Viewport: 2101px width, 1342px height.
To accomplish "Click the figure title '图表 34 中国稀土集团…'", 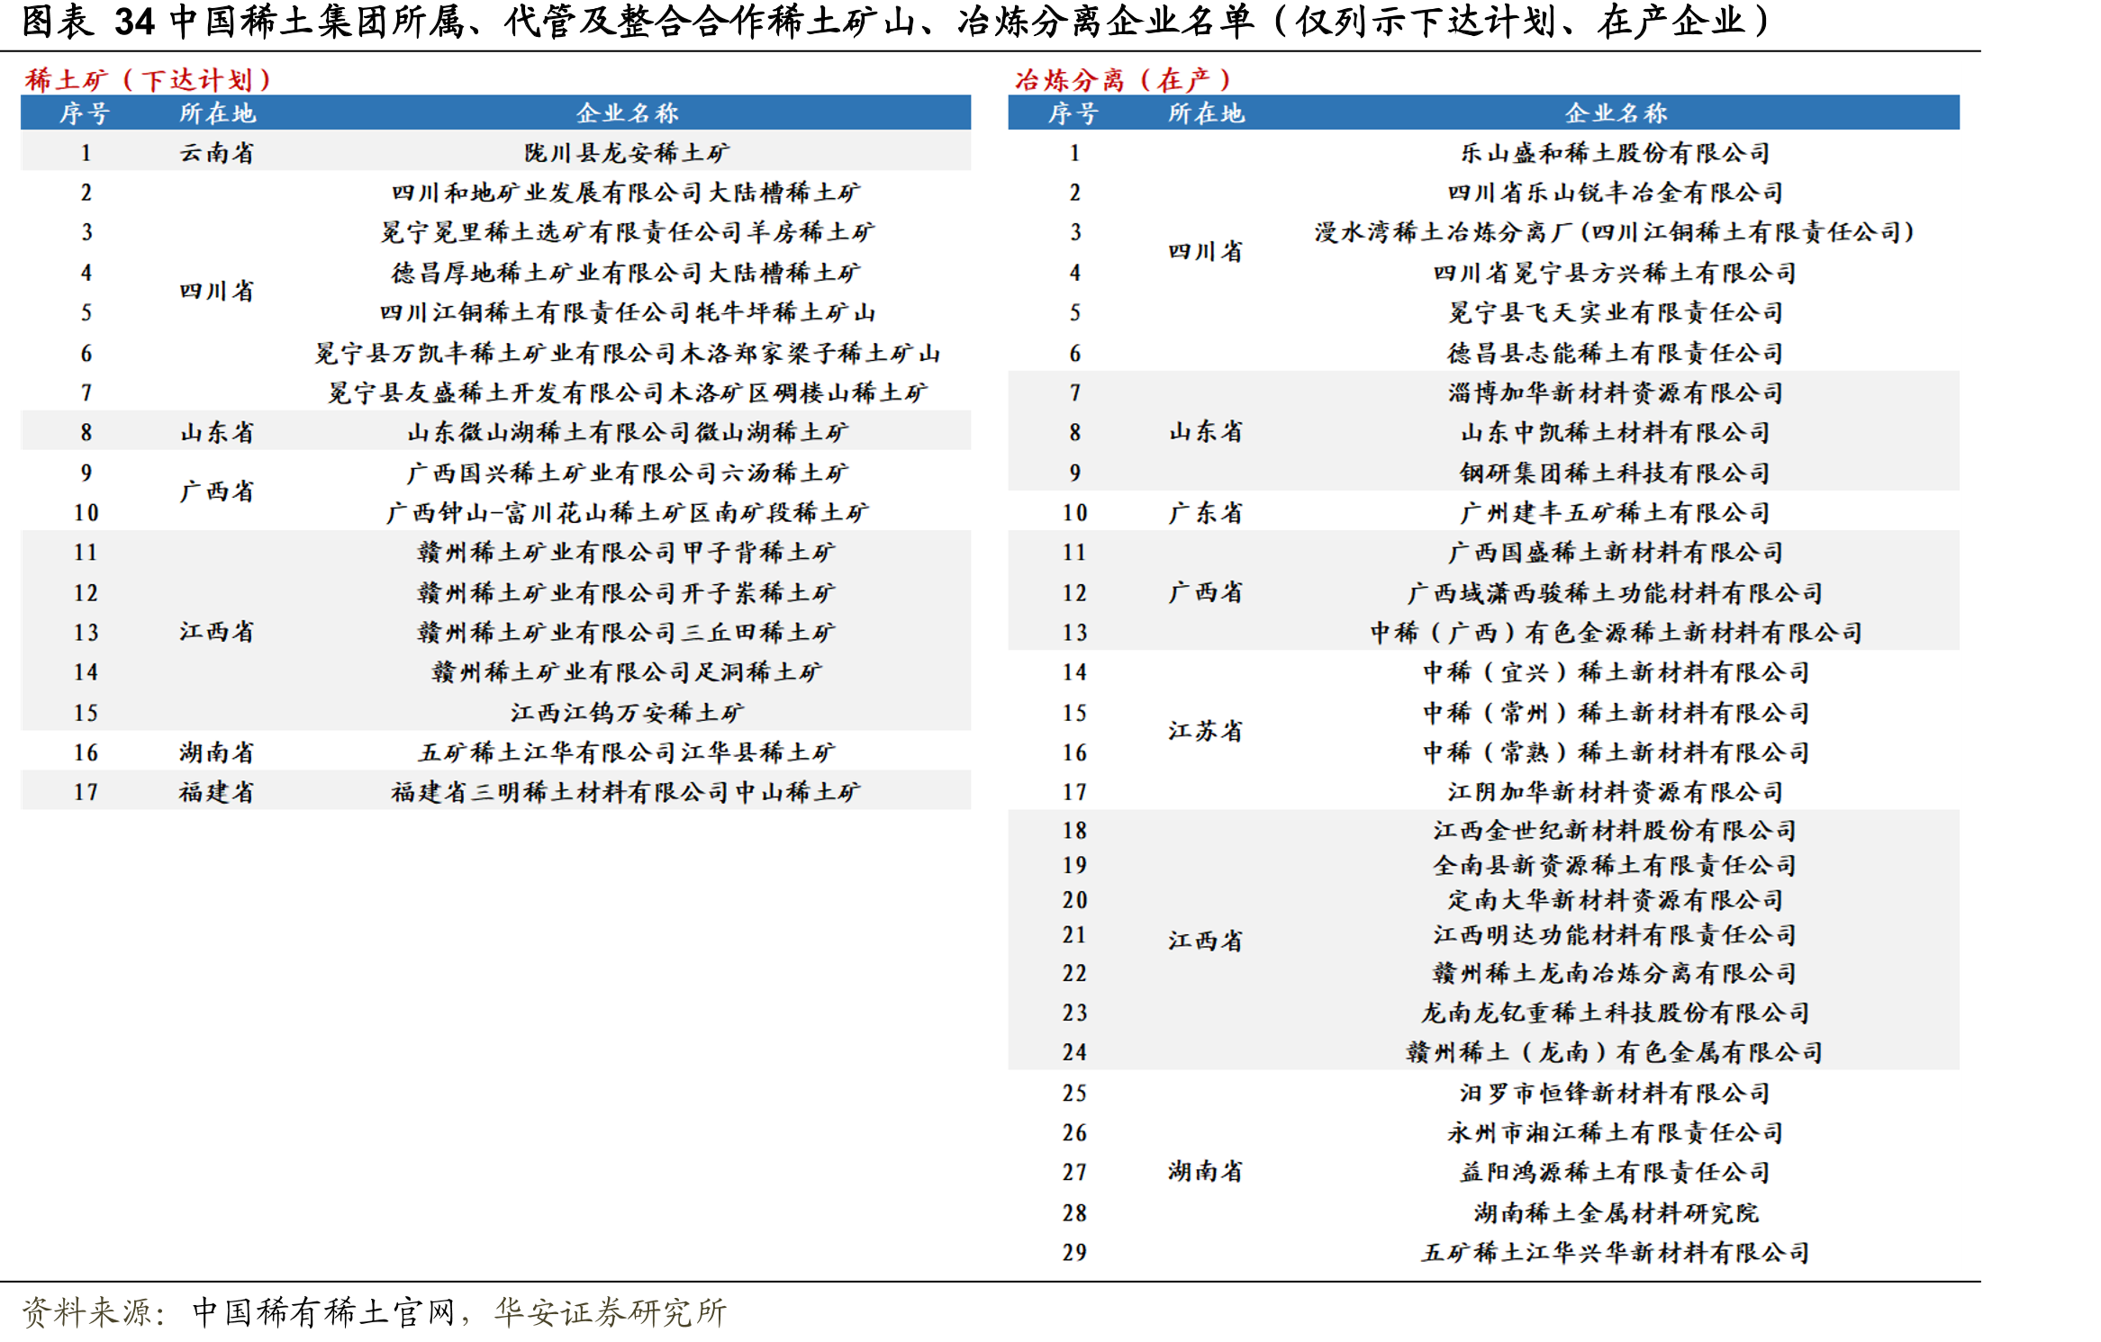I will (896, 22).
